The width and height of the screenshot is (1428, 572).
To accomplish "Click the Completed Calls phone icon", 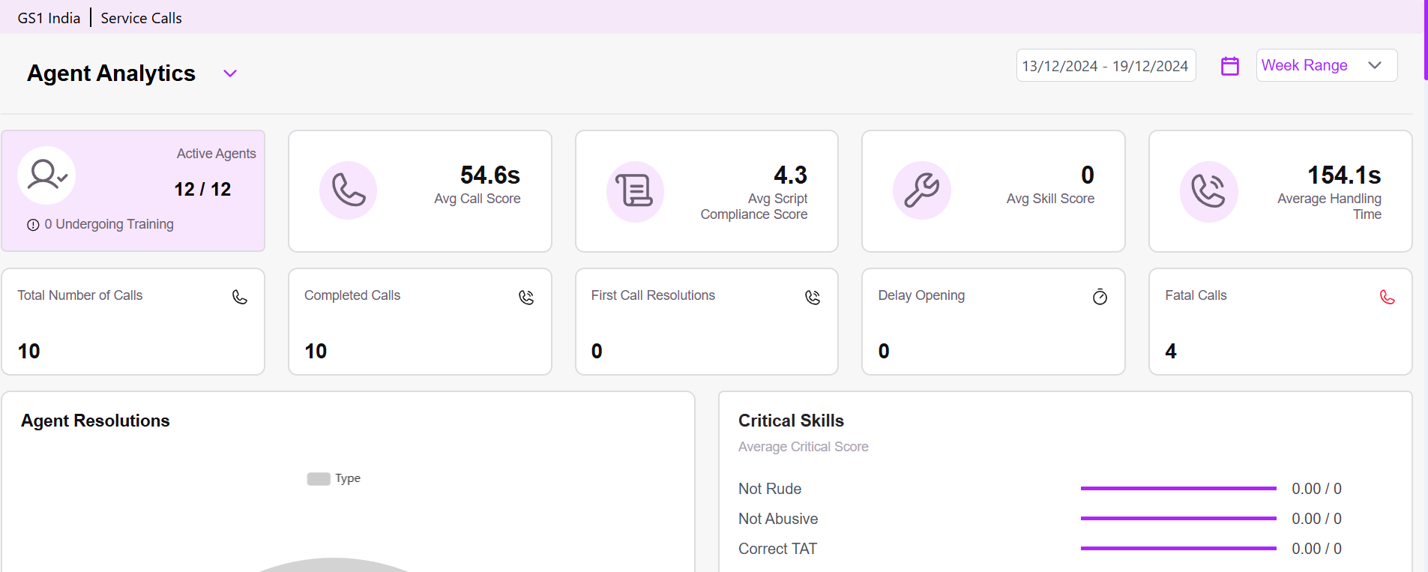I will tap(526, 298).
